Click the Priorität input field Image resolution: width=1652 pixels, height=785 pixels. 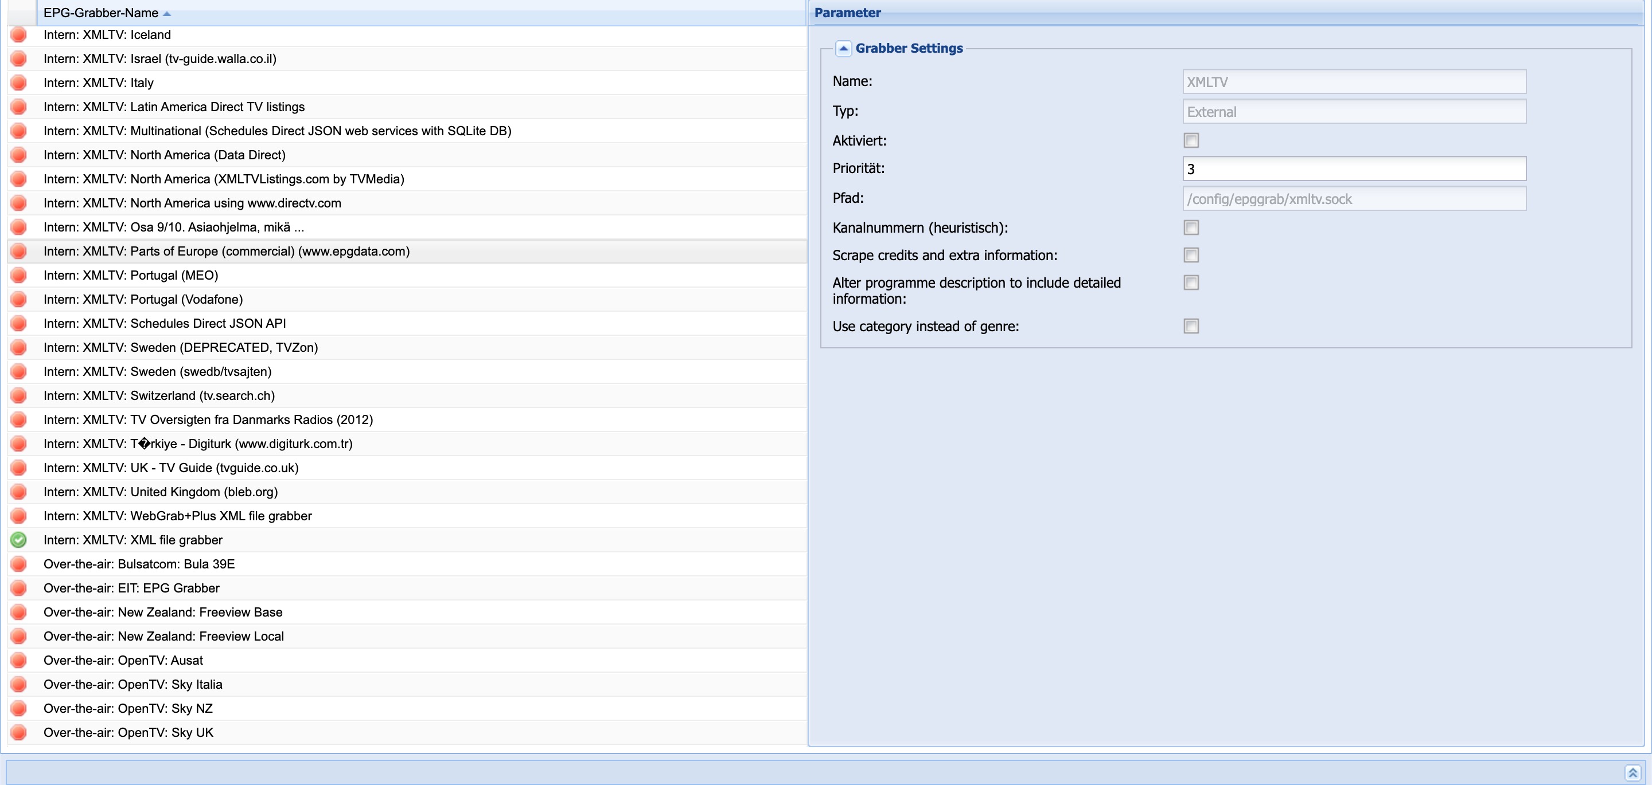(x=1354, y=169)
